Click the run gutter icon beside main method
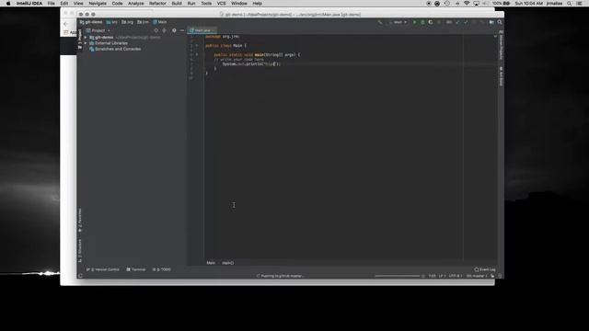 click(x=196, y=55)
